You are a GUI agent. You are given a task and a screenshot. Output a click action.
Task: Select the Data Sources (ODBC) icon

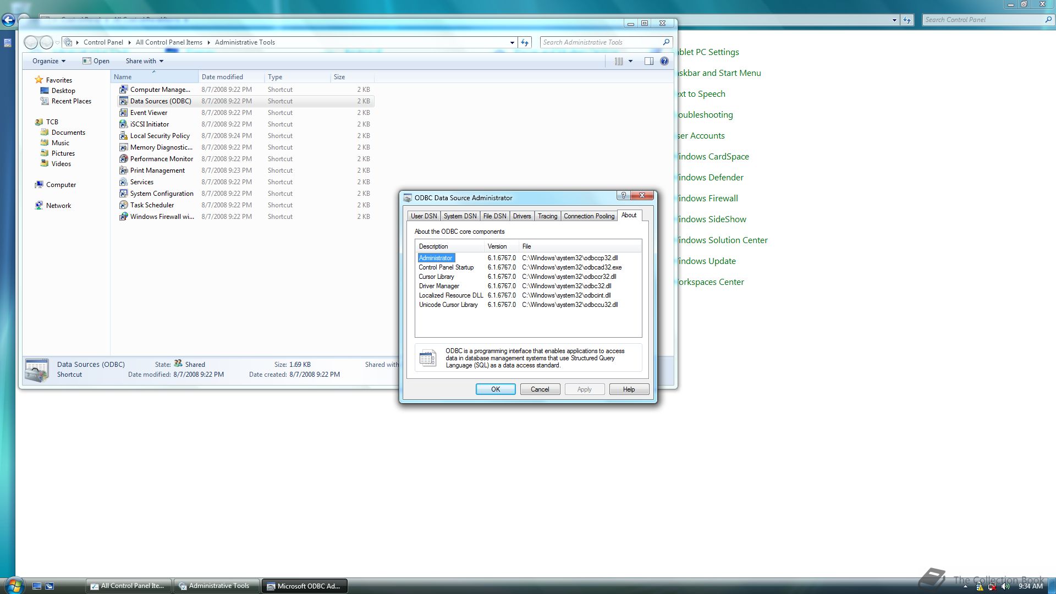[x=124, y=101]
